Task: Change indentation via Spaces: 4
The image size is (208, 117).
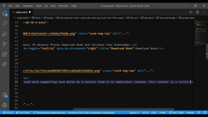Action: (134, 113)
